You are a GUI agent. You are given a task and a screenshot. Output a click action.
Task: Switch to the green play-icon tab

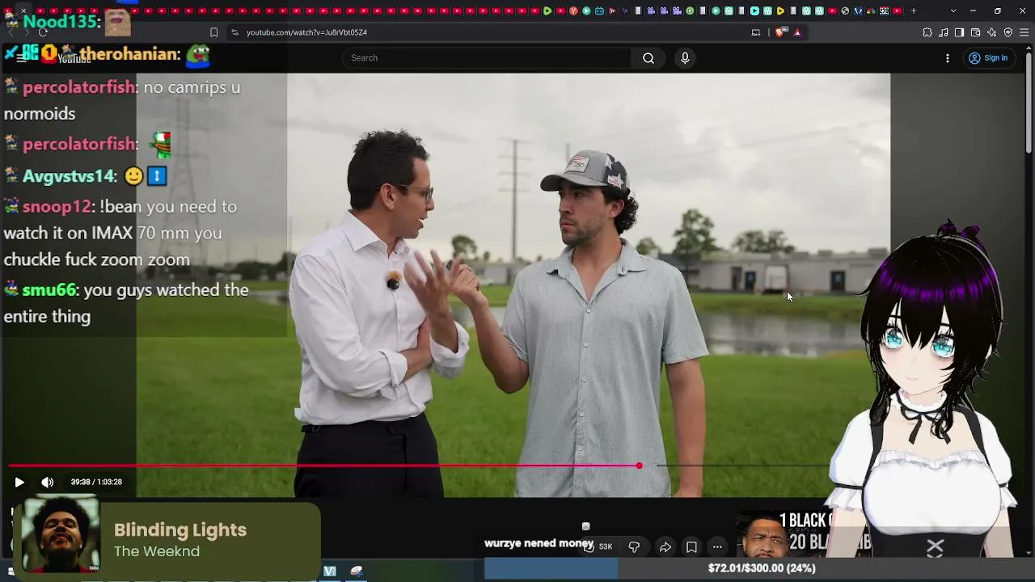pyautogui.click(x=547, y=11)
